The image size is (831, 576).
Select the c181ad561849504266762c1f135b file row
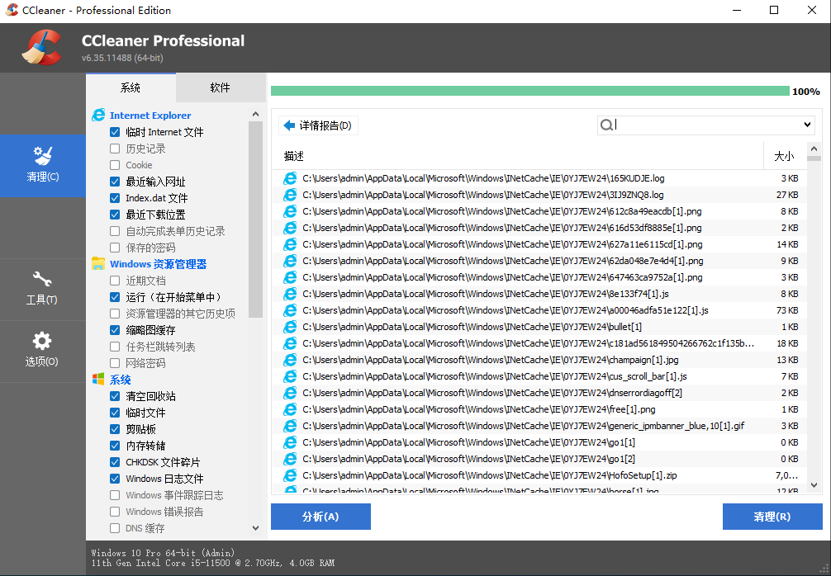539,343
